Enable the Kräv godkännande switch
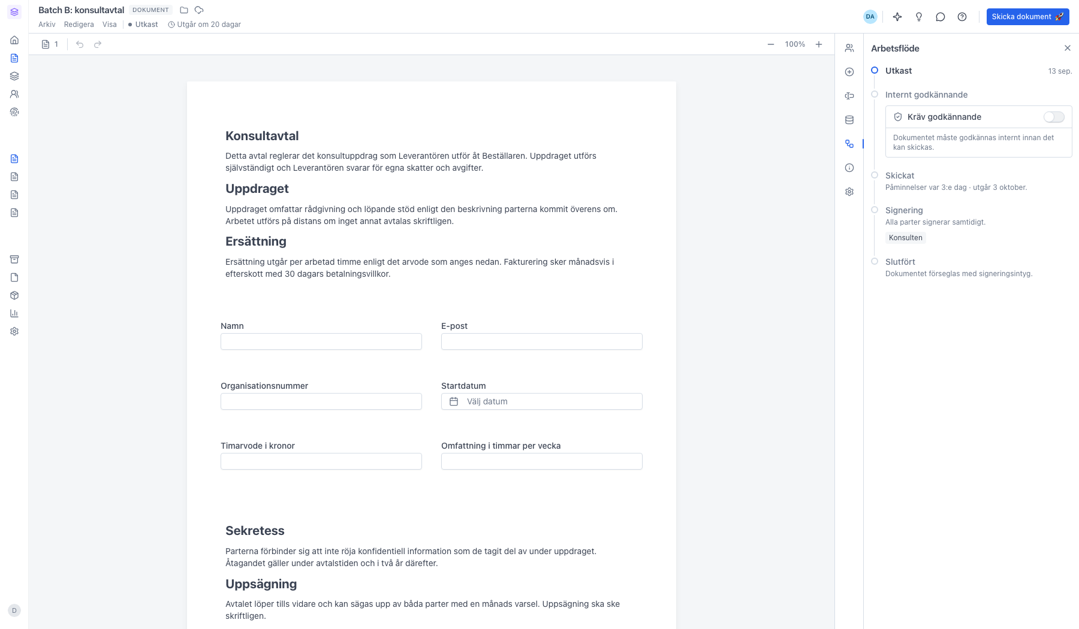The image size is (1079, 629). coord(1054,117)
